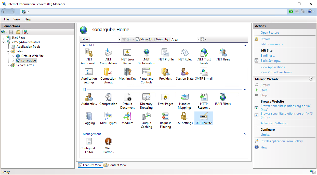Open the Filter combo box dropdown
The image size is (317, 175).
point(119,39)
